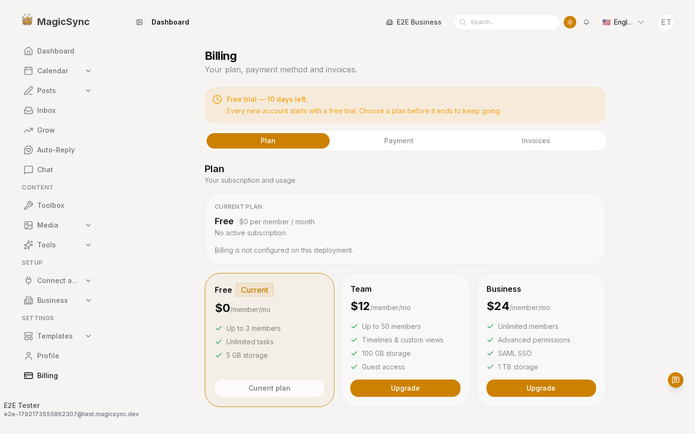Toggle the sidebar collapse icon

point(139,22)
